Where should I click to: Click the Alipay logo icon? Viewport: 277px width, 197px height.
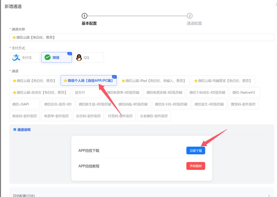[x=16, y=58]
